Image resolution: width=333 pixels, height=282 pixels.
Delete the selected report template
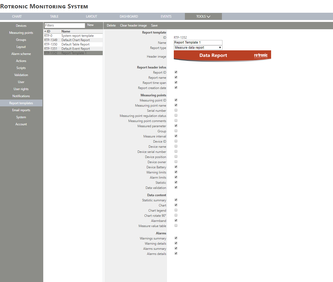click(x=111, y=25)
